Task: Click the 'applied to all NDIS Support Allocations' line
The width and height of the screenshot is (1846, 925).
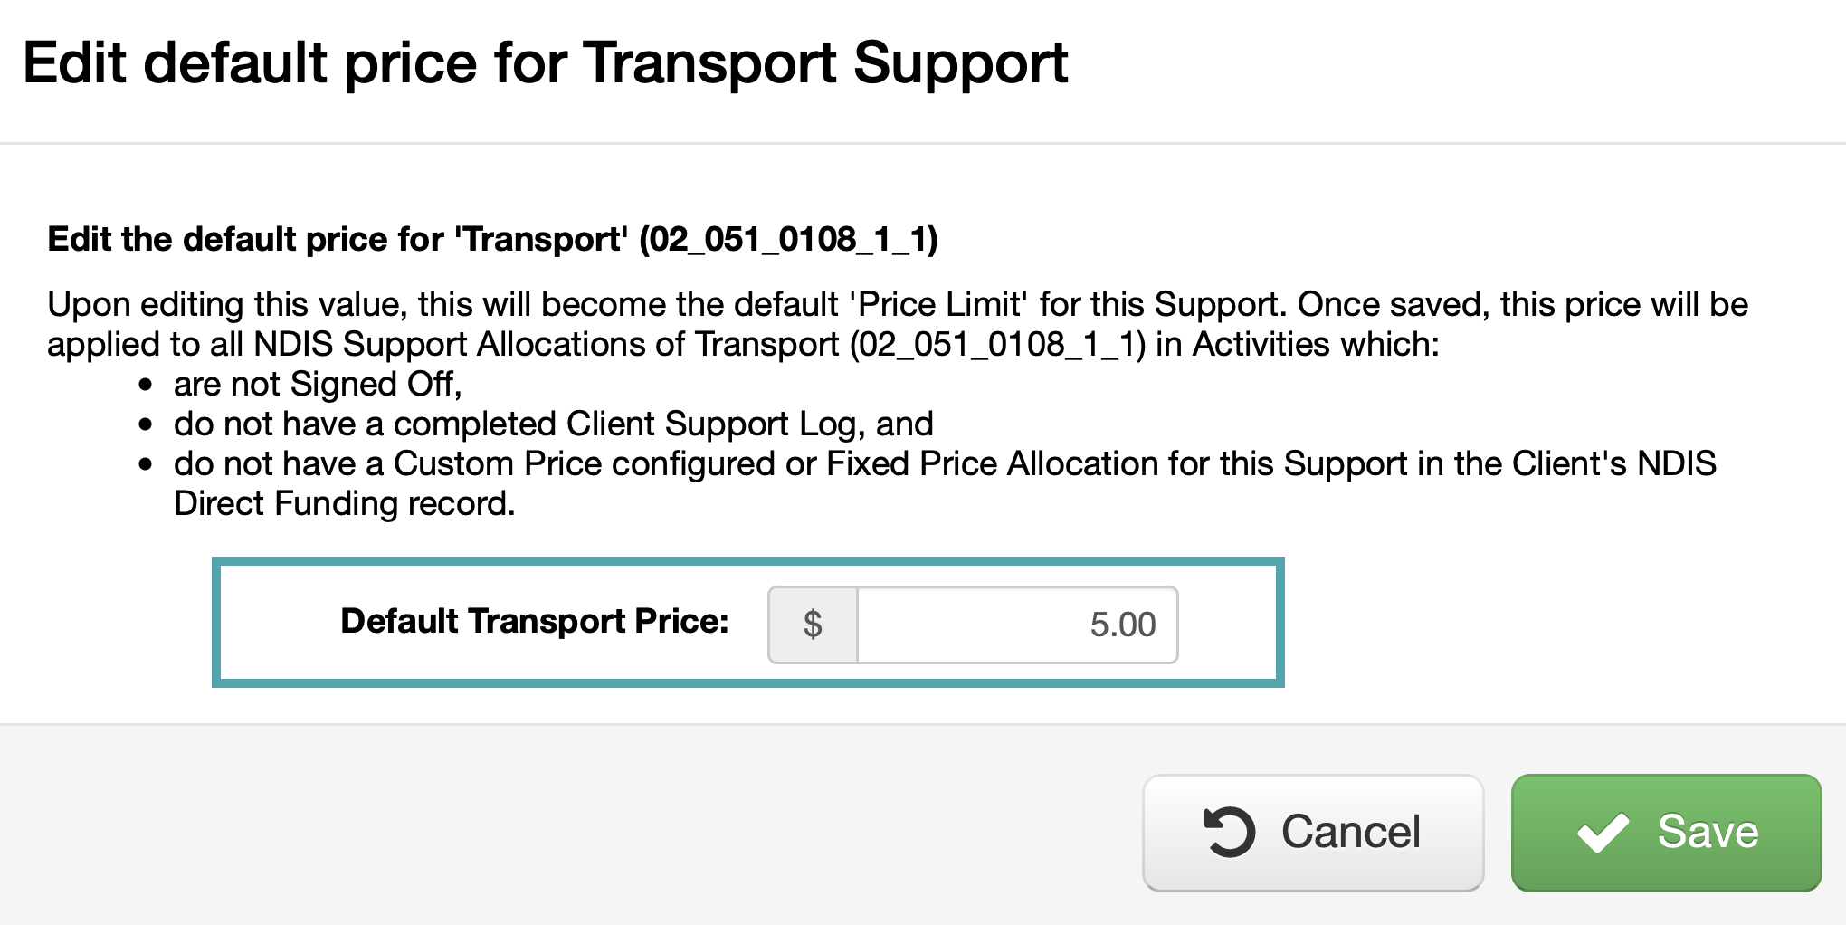Action: 742,345
